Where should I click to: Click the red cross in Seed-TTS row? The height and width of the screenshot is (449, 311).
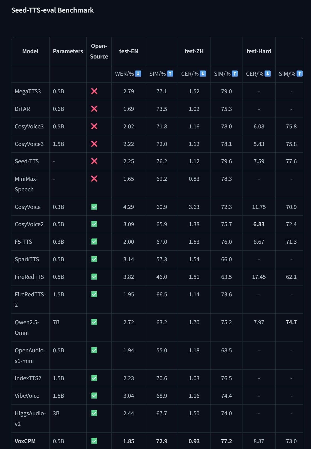pyautogui.click(x=94, y=161)
